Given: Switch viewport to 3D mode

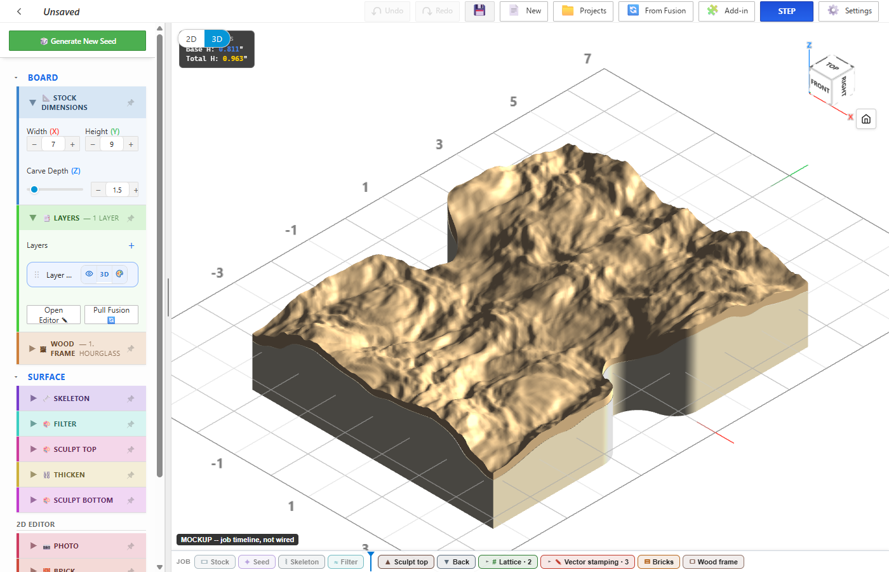Looking at the screenshot, I should coord(217,39).
